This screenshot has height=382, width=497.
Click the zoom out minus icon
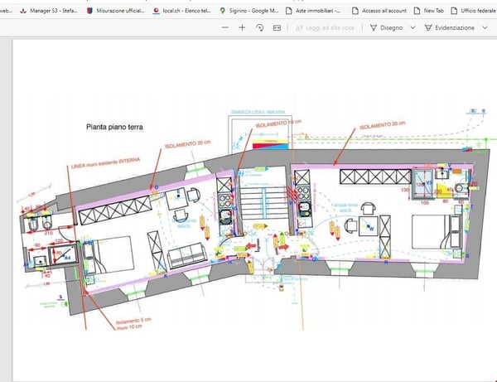point(225,27)
